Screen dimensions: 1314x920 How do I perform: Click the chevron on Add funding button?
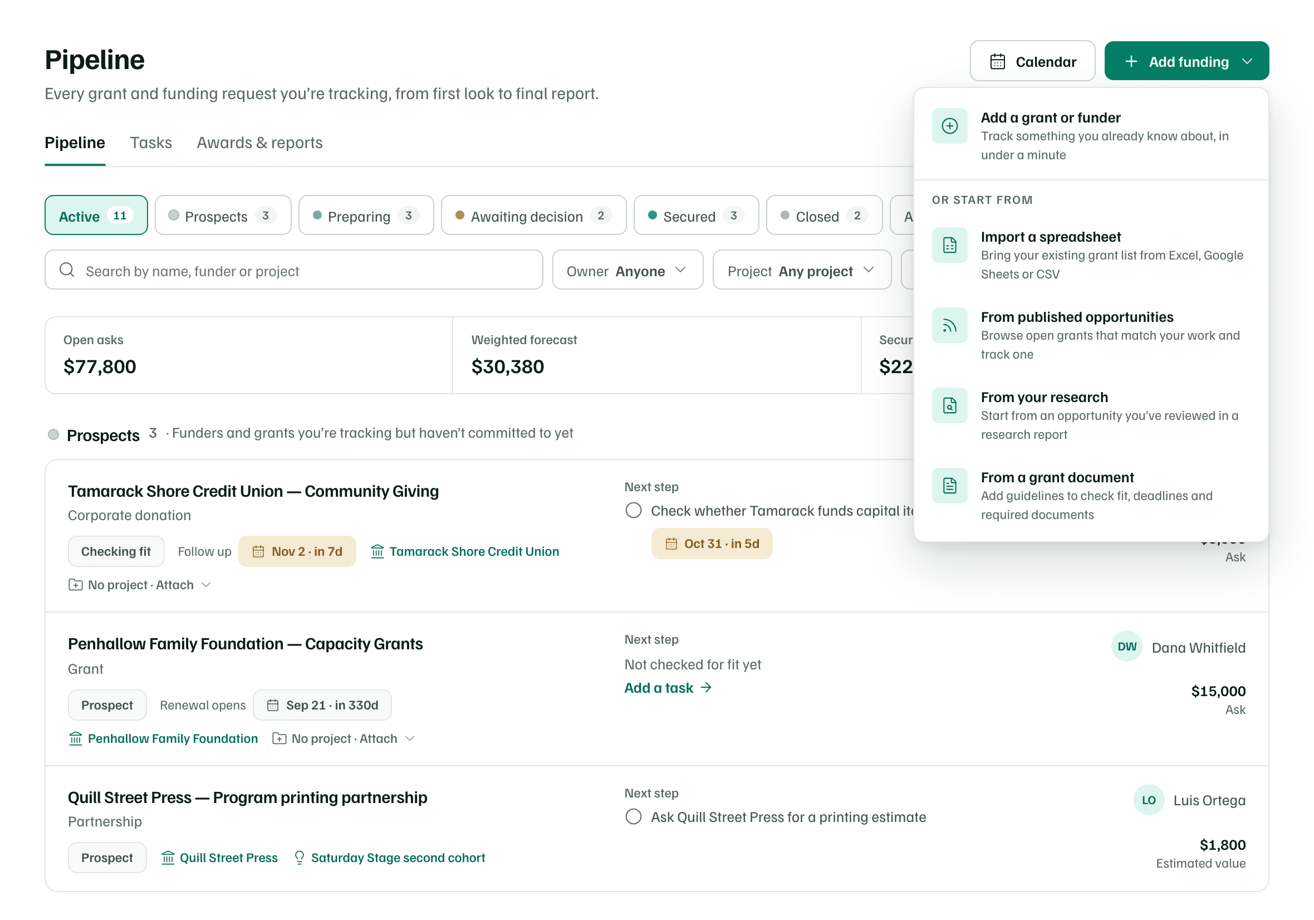click(1248, 61)
